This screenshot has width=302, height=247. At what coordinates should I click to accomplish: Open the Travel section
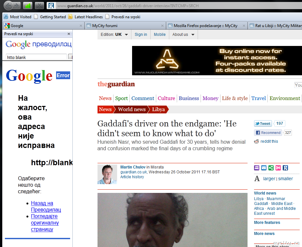point(259,98)
